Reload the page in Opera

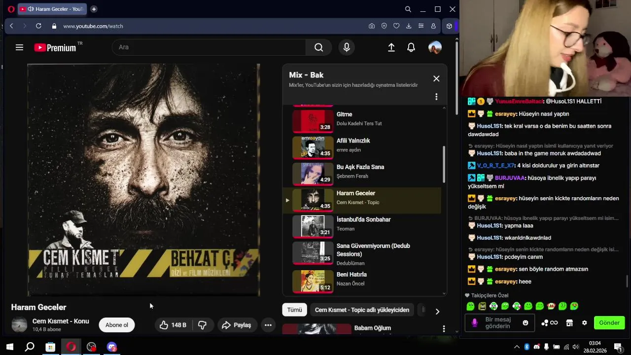coord(38,26)
